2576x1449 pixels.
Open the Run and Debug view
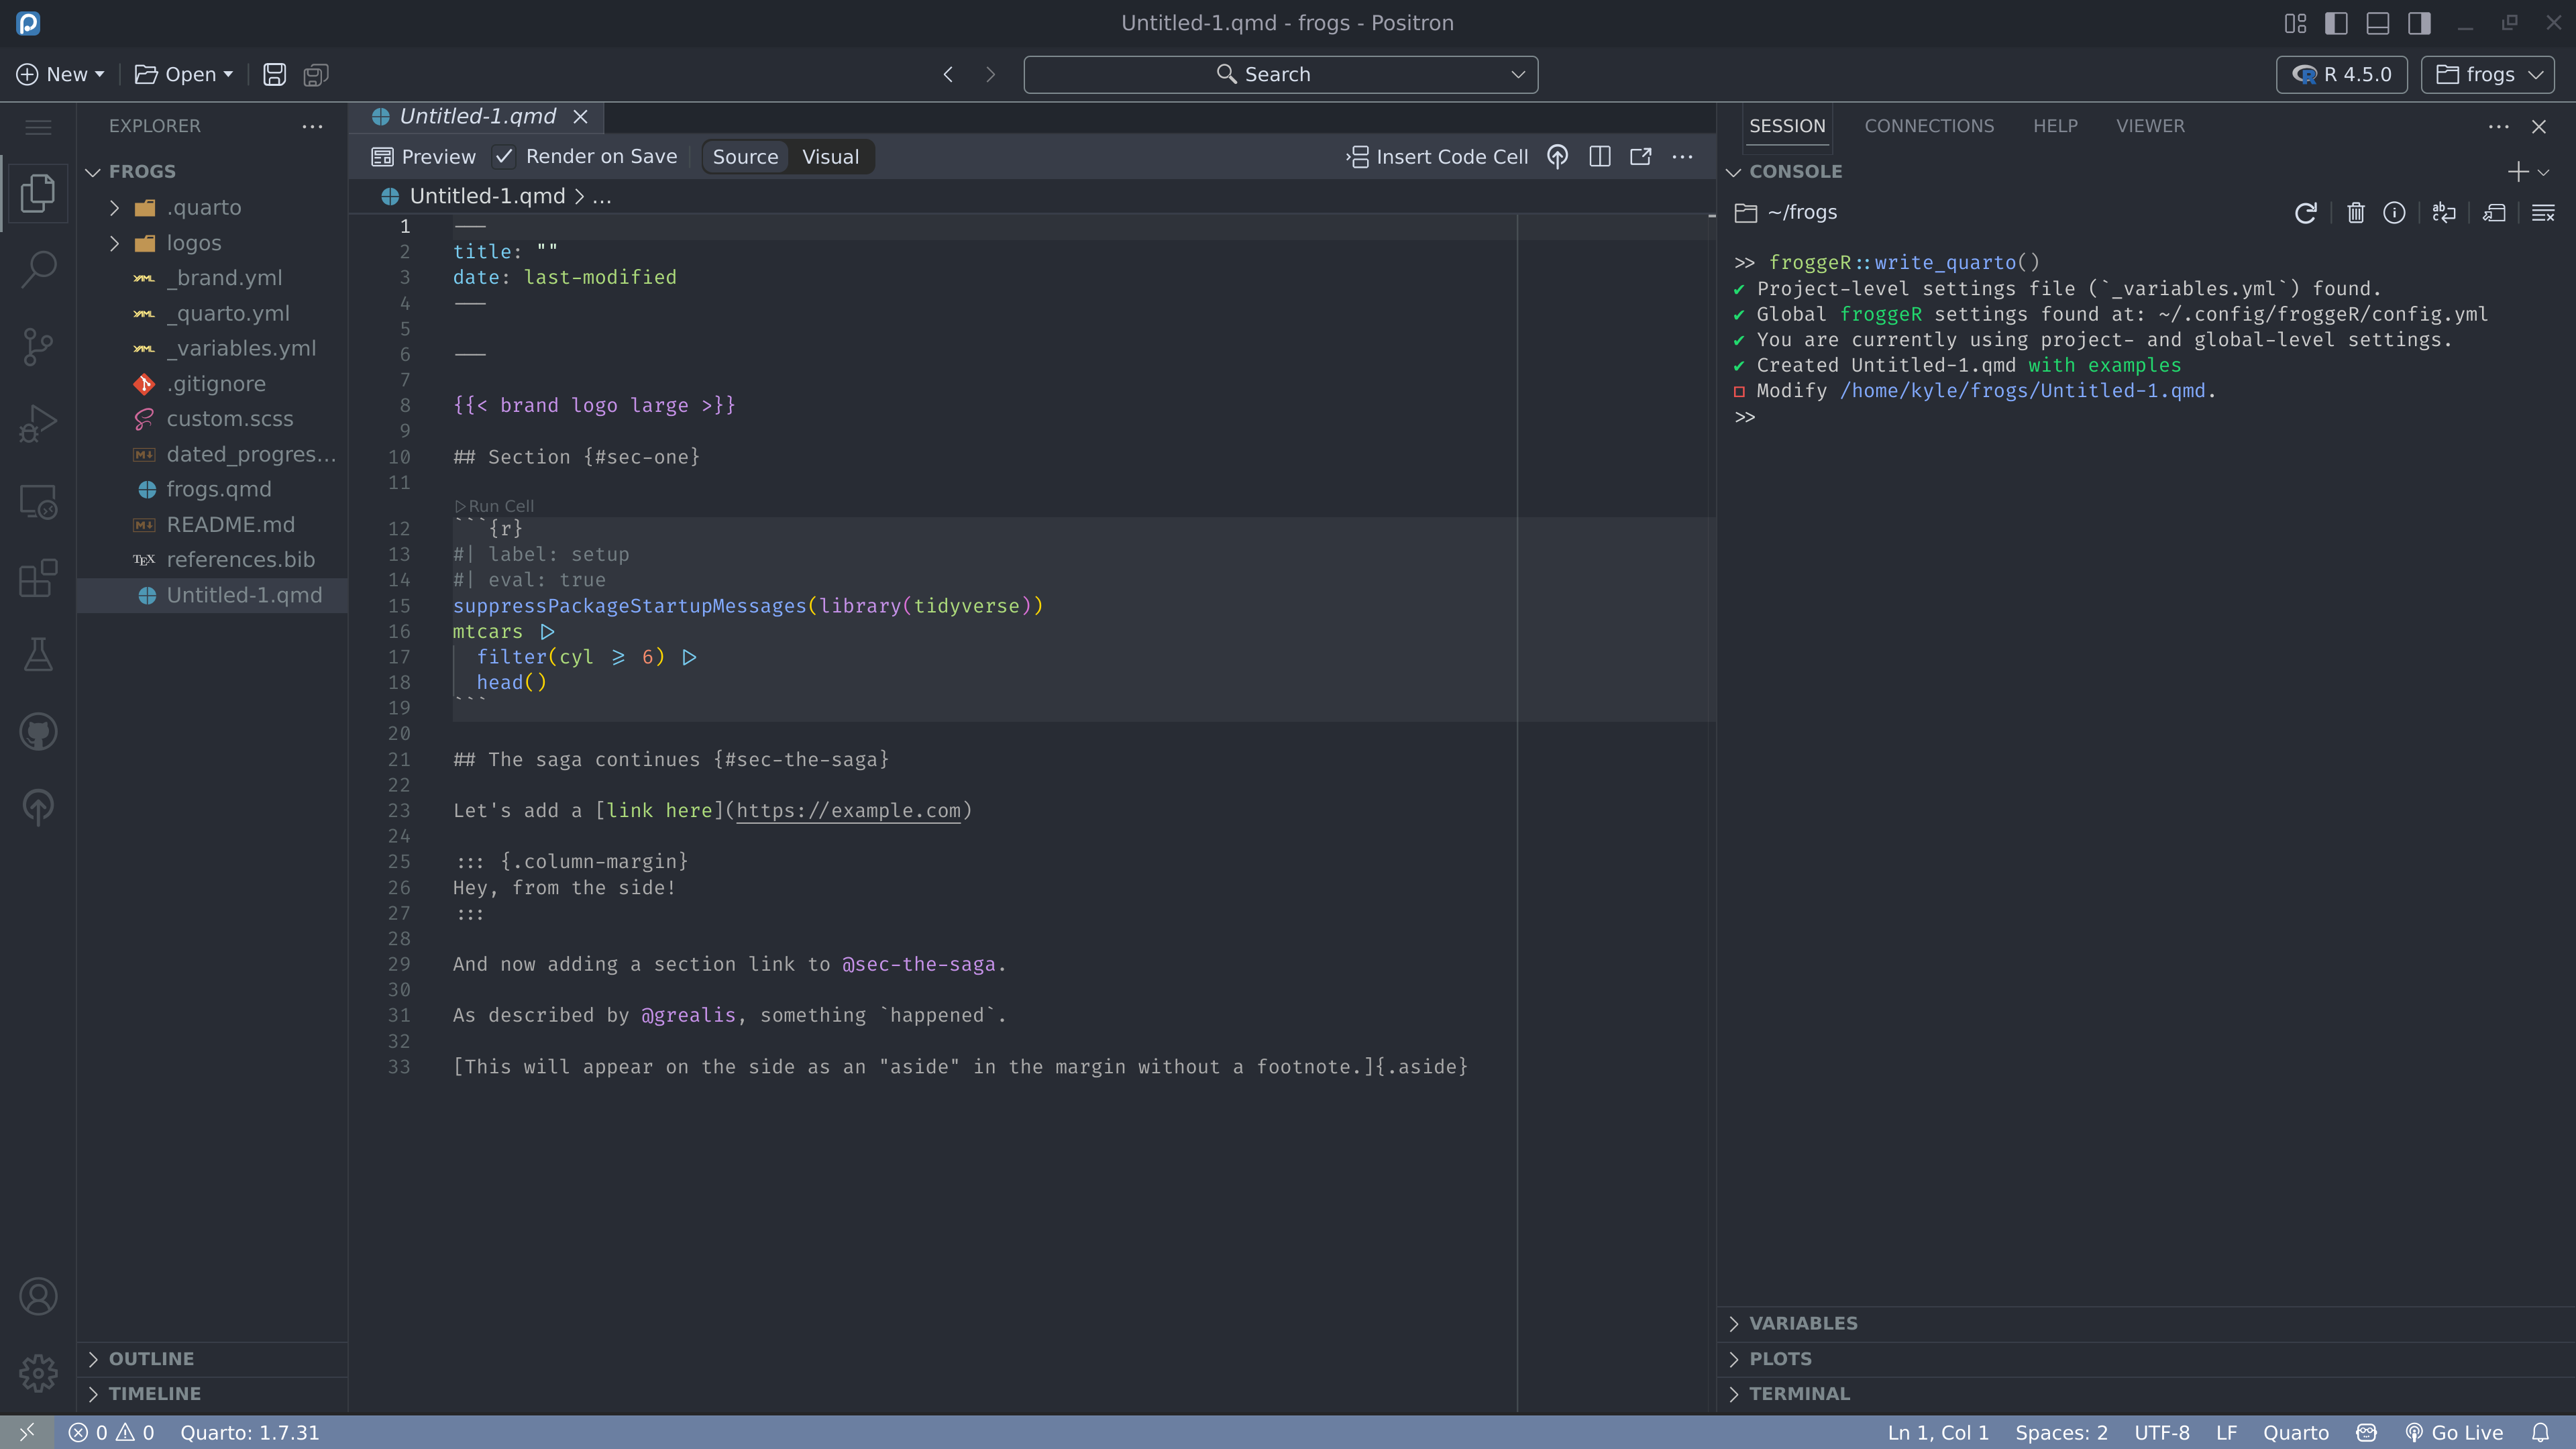coord(38,424)
